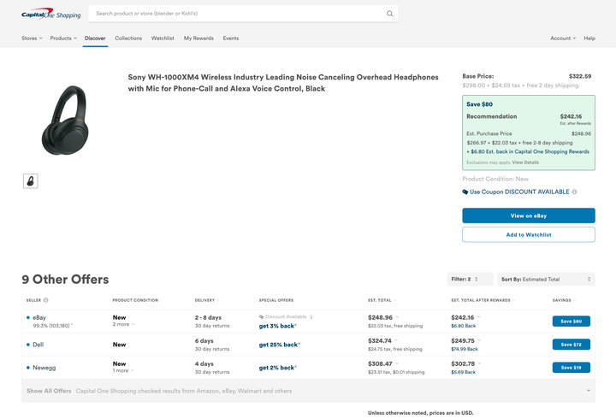The height and width of the screenshot is (419, 616).
Task: Open info icon next to eBay Discount Available
Action: point(311,316)
